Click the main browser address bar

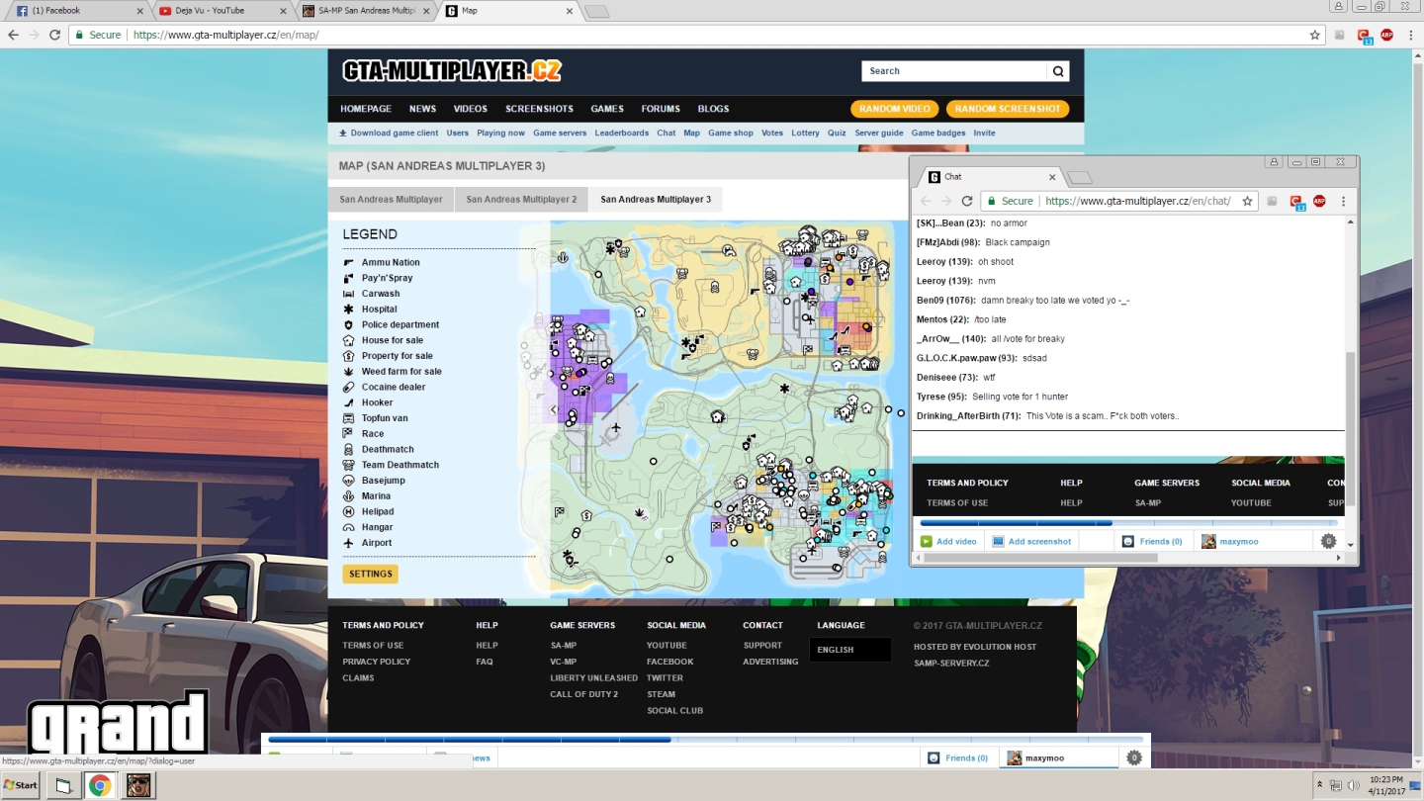(692, 35)
